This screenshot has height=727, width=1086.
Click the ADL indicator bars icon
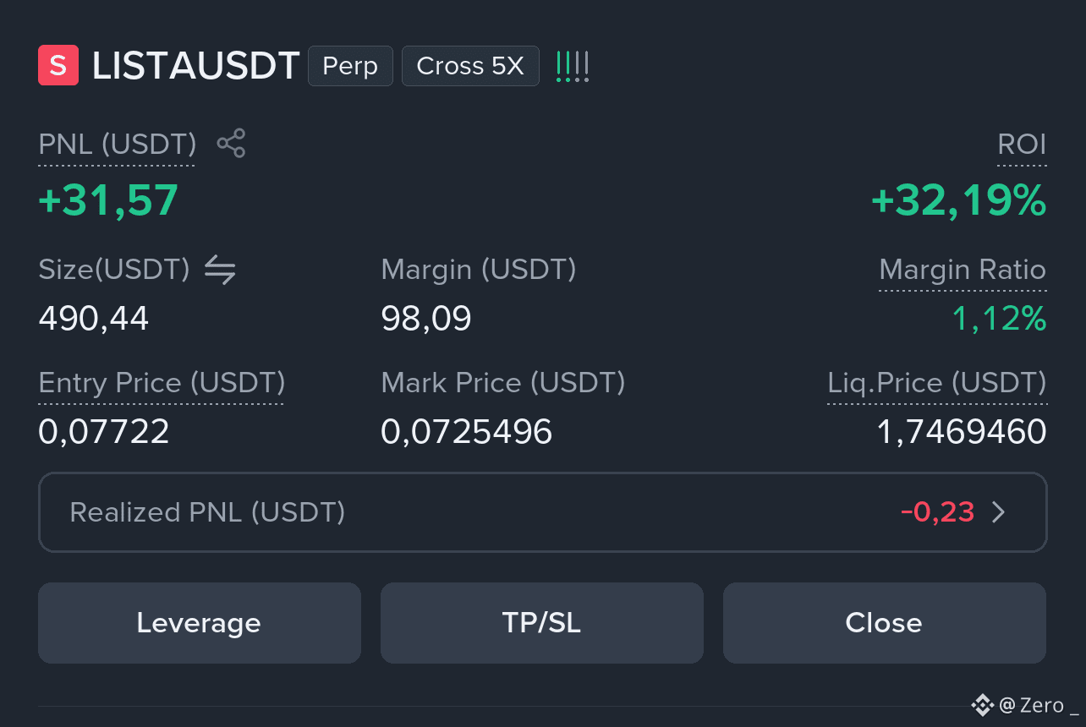[572, 66]
